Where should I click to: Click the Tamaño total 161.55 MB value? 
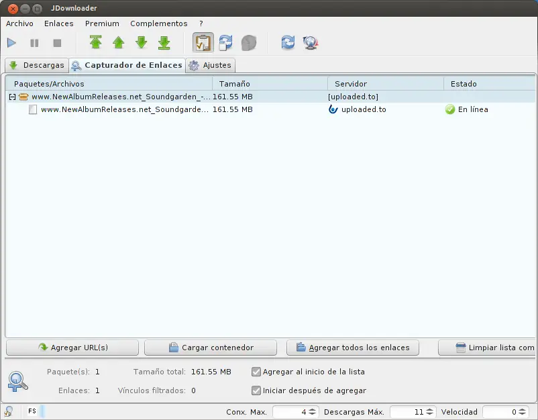[x=211, y=372]
